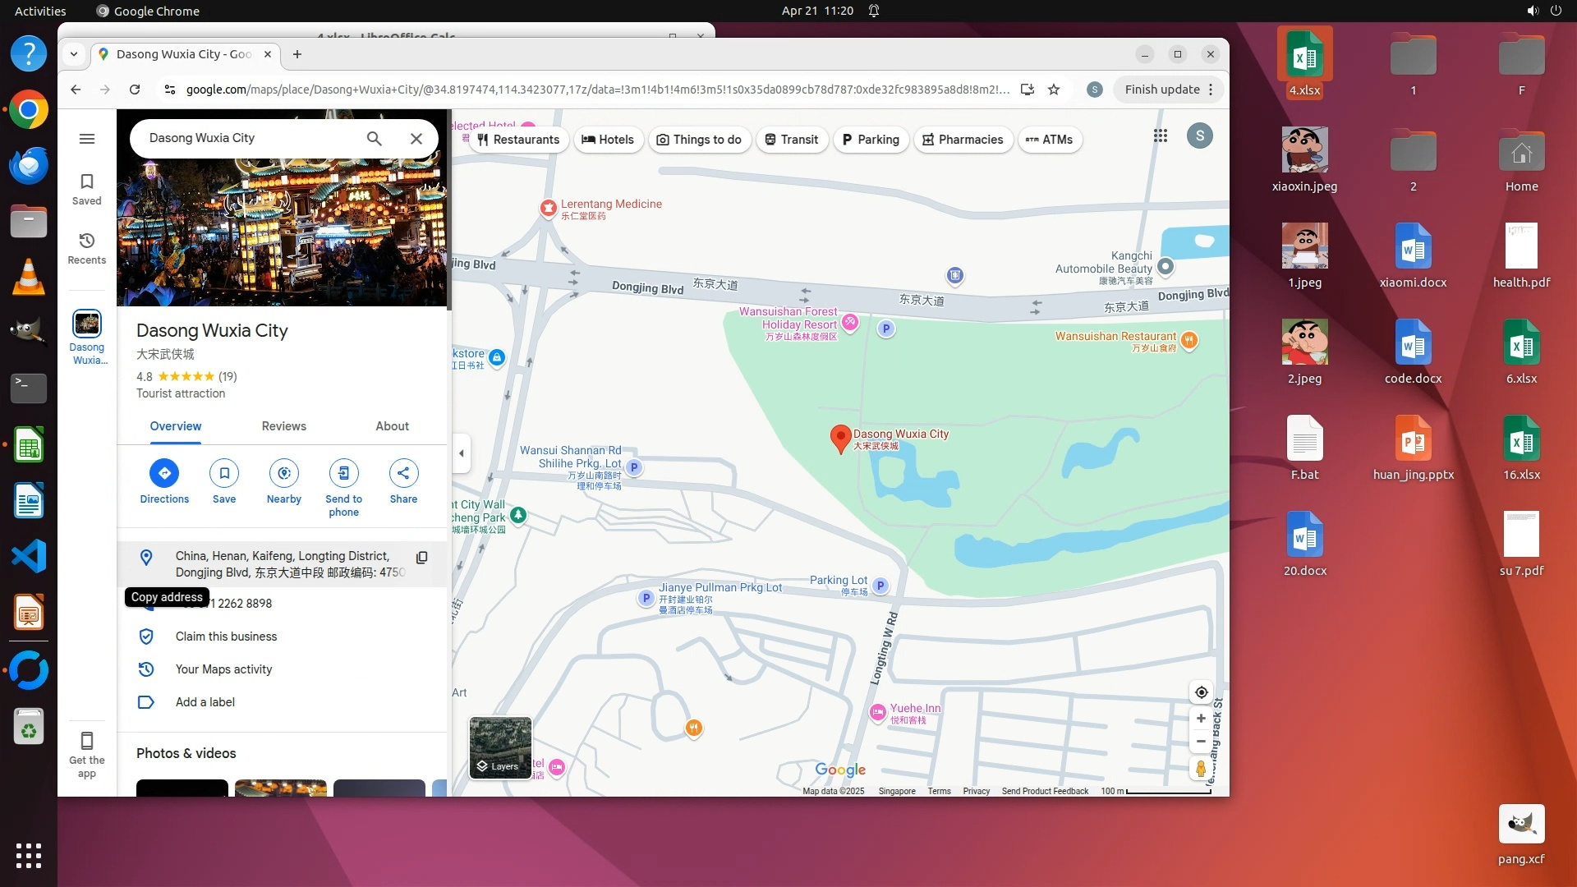Click the Share place icon
1577x887 pixels.
pos(403,473)
